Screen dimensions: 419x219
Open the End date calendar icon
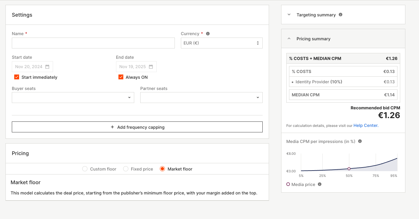click(x=151, y=67)
